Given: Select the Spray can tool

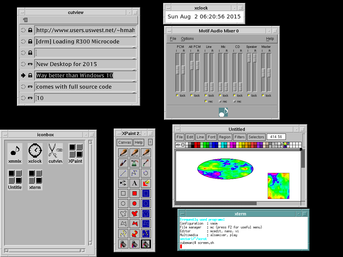Looking at the screenshot, I should point(135,163).
